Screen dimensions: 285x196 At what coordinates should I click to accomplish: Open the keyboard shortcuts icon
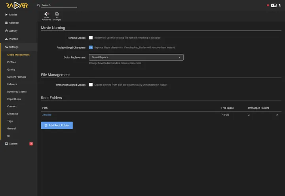tap(274, 5)
